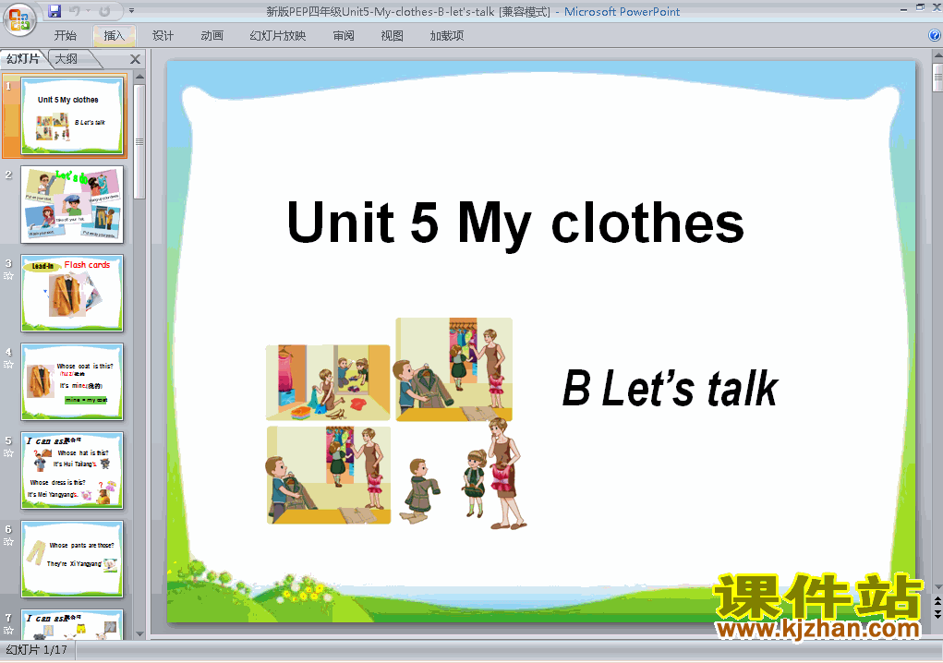Image resolution: width=943 pixels, height=663 pixels.
Task: Select top-left clothes room picture on slide
Action: [328, 382]
